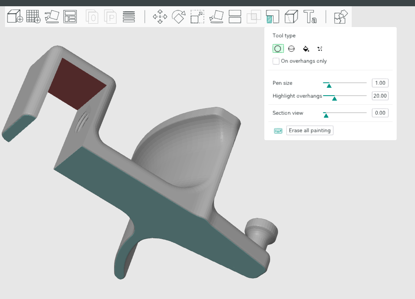Click the Pen size slider handle

329,85
